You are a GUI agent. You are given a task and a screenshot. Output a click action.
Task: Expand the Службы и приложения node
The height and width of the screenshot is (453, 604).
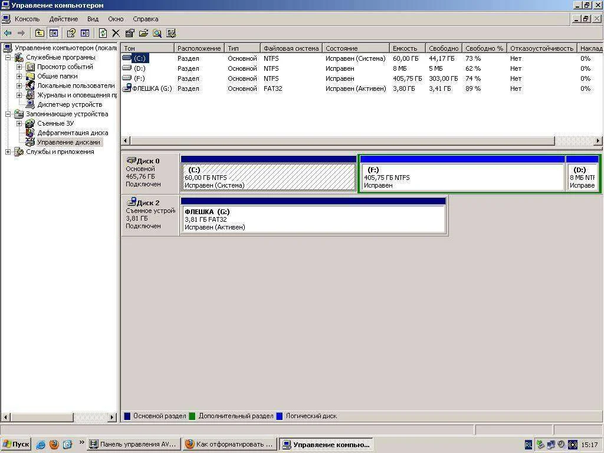coord(8,152)
